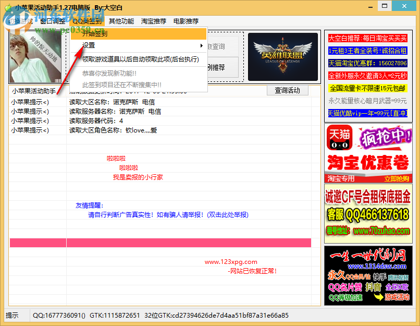Click the 提示 status bar label
Image resolution: width=420 pixels, height=326 pixels.
[12, 316]
